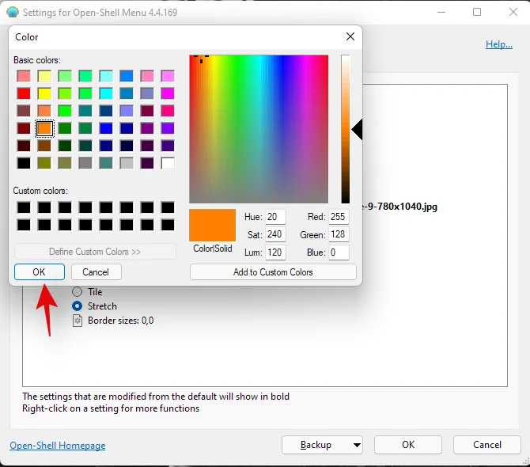Open the Backup dropdown menu

(x=357, y=445)
